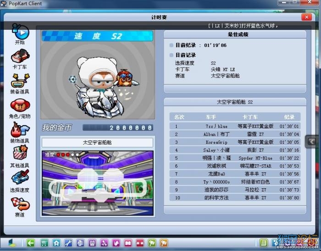The height and width of the screenshot is (251, 321).
Task: Click the purple clover icon
Action: [104, 243]
